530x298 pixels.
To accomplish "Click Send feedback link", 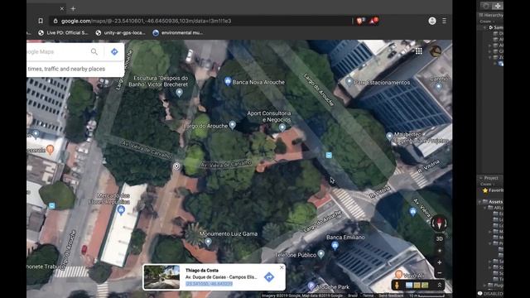I will pyautogui.click(x=391, y=296).
